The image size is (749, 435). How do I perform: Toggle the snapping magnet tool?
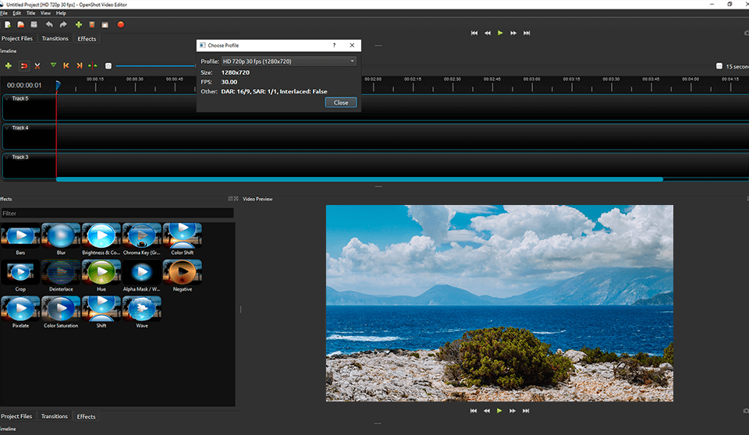(23, 66)
